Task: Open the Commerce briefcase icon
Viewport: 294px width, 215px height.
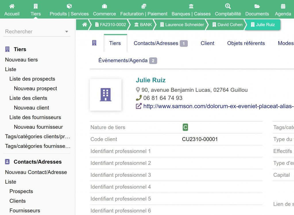Action: 105,6
